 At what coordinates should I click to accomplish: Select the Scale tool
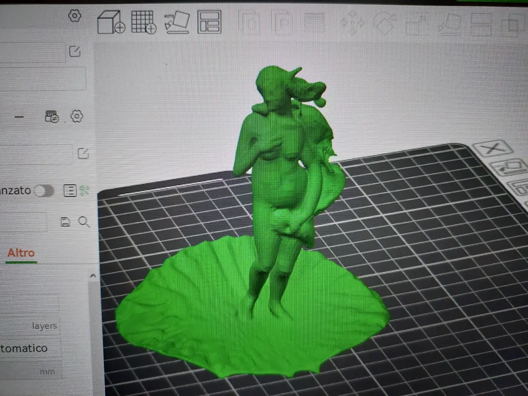tap(417, 24)
